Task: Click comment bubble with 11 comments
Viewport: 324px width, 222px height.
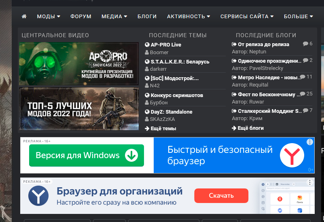Action: [x=303, y=77]
